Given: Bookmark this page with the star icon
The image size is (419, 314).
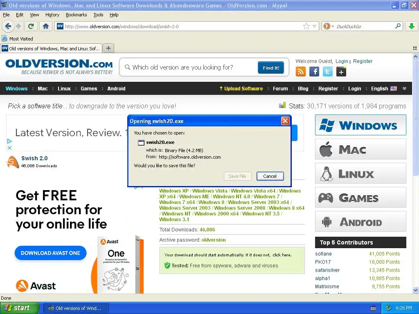Looking at the screenshot, I should click(x=306, y=26).
